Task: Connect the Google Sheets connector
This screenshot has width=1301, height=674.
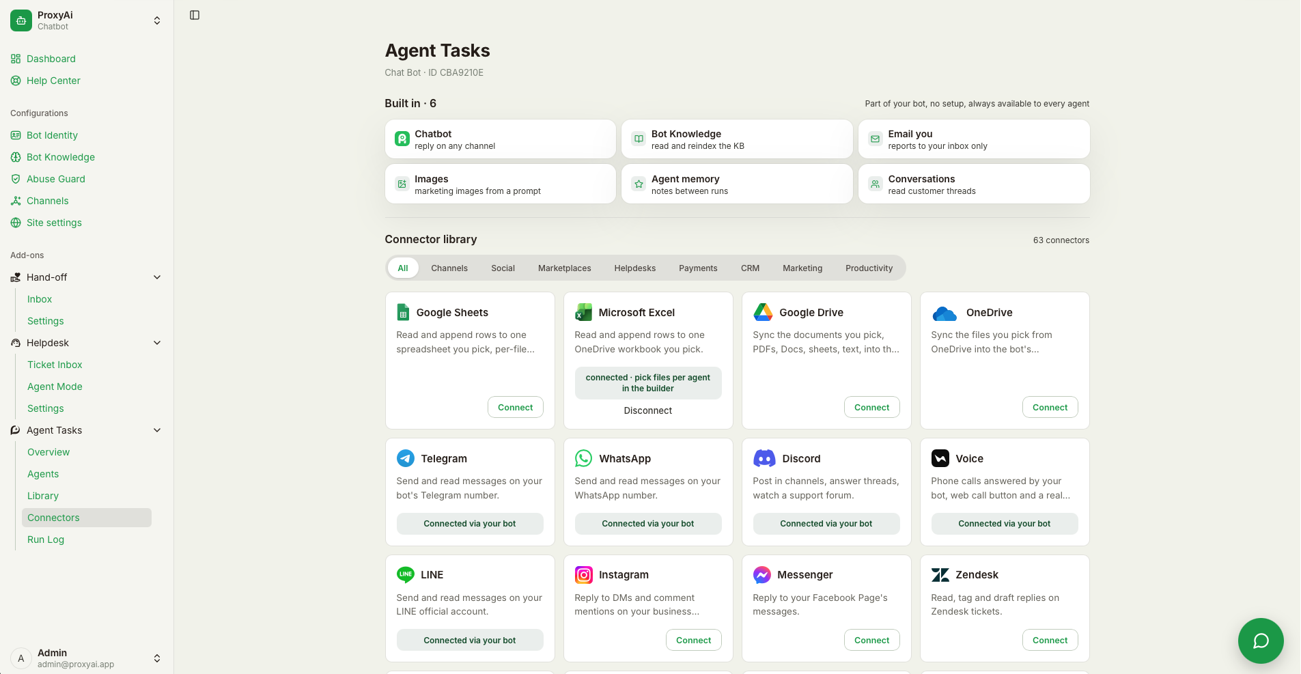Action: [516, 407]
